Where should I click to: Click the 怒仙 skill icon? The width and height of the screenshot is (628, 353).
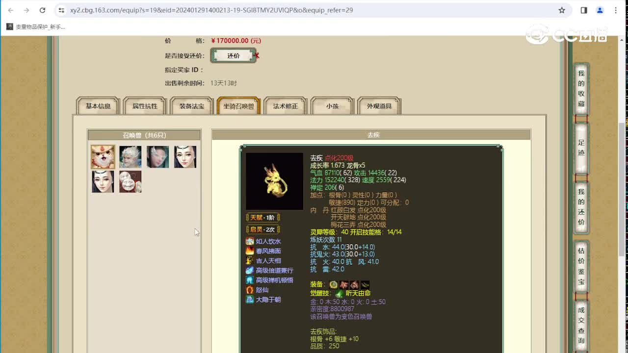[x=250, y=290]
